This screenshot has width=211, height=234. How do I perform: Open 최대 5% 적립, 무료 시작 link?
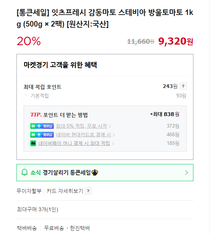tap(82, 126)
